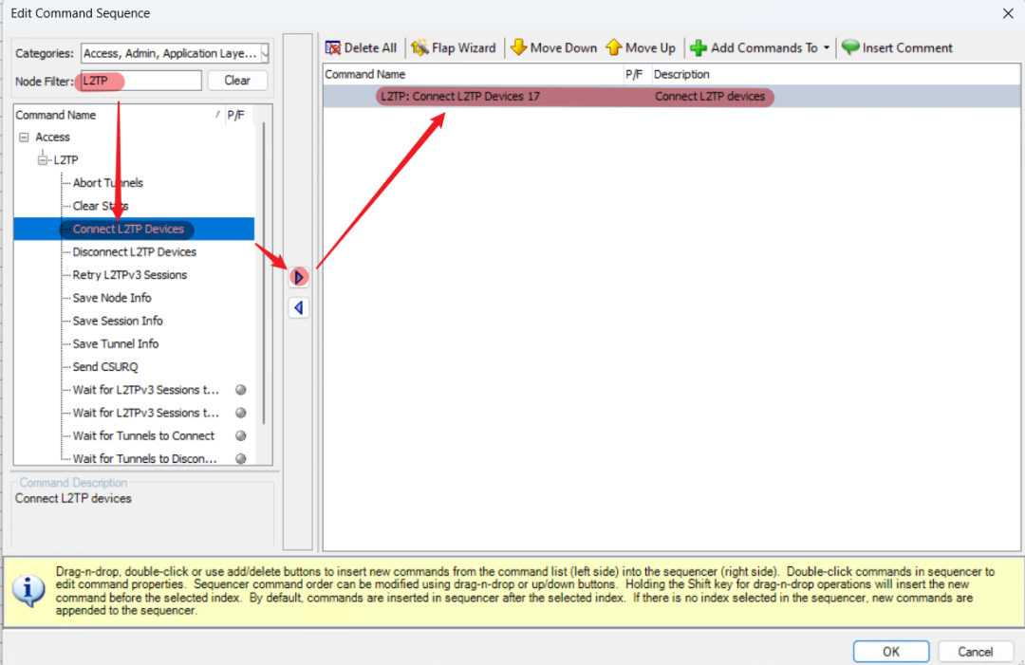This screenshot has width=1025, height=665.
Task: Click the Delete All toolbar icon
Action: [333, 47]
